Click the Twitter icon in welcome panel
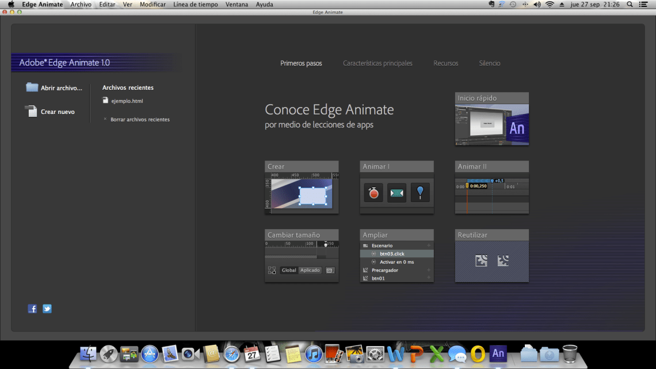The height and width of the screenshot is (369, 656). [47, 309]
